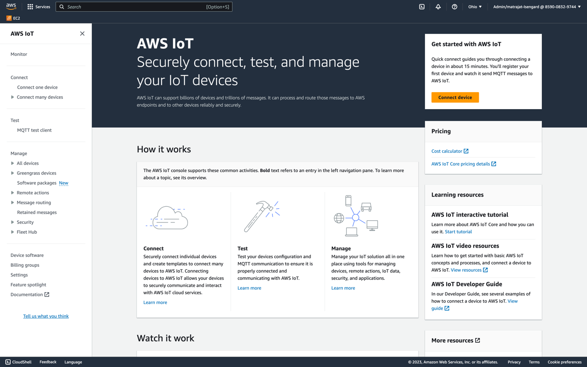
Task: Click the AWS home logo
Action: pyautogui.click(x=10, y=6)
